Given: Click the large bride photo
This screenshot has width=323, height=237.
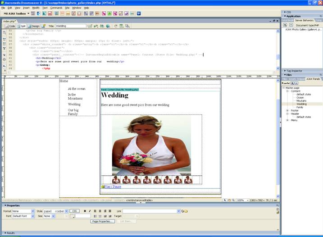Looking at the screenshot, I should coord(151,145).
